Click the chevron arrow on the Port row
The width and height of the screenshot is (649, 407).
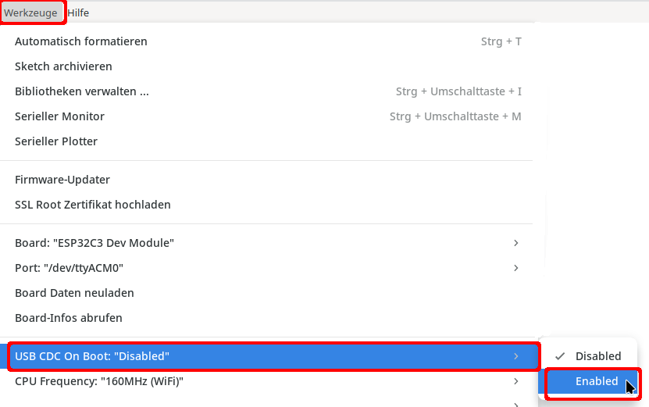click(516, 268)
